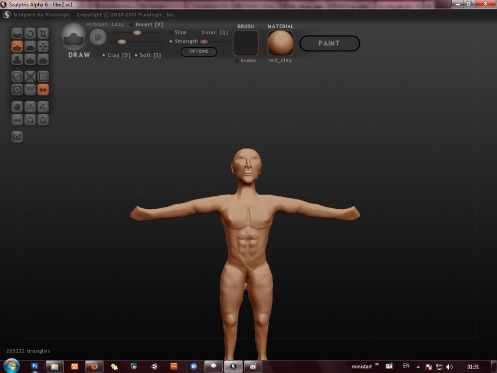This screenshot has width=497, height=373.
Task: Show hidden system tray icons
Action: tap(418, 367)
